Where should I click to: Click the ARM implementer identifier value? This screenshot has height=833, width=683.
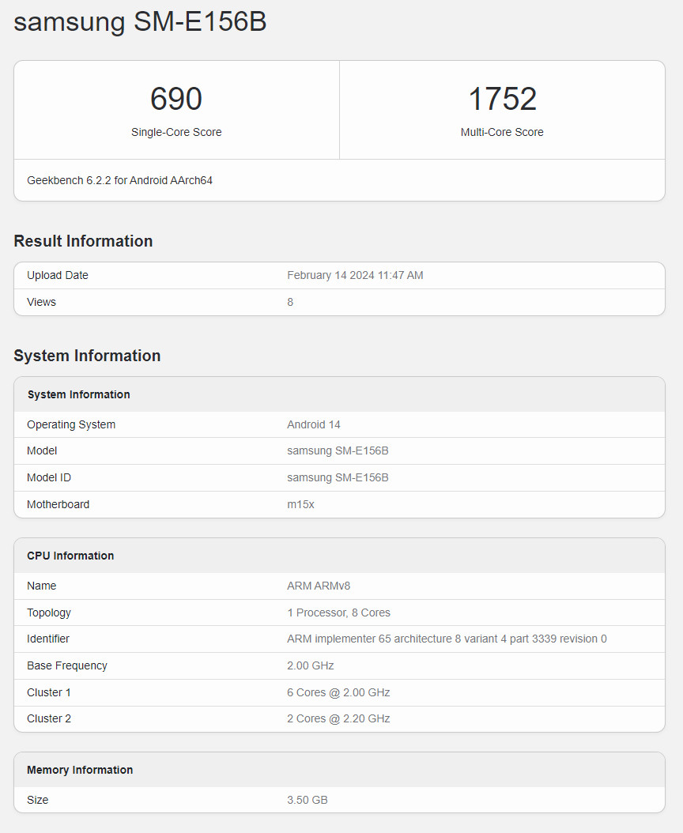447,639
